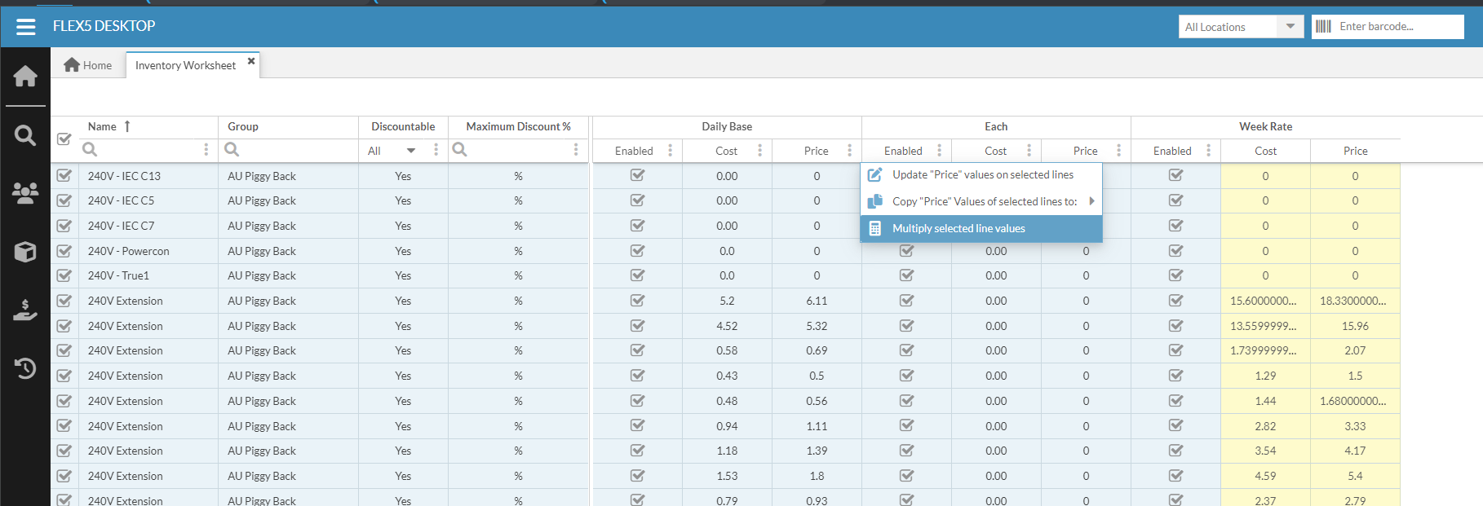Choose Update "Price" values on selected lines
Image resolution: width=1483 pixels, height=506 pixels.
point(982,175)
